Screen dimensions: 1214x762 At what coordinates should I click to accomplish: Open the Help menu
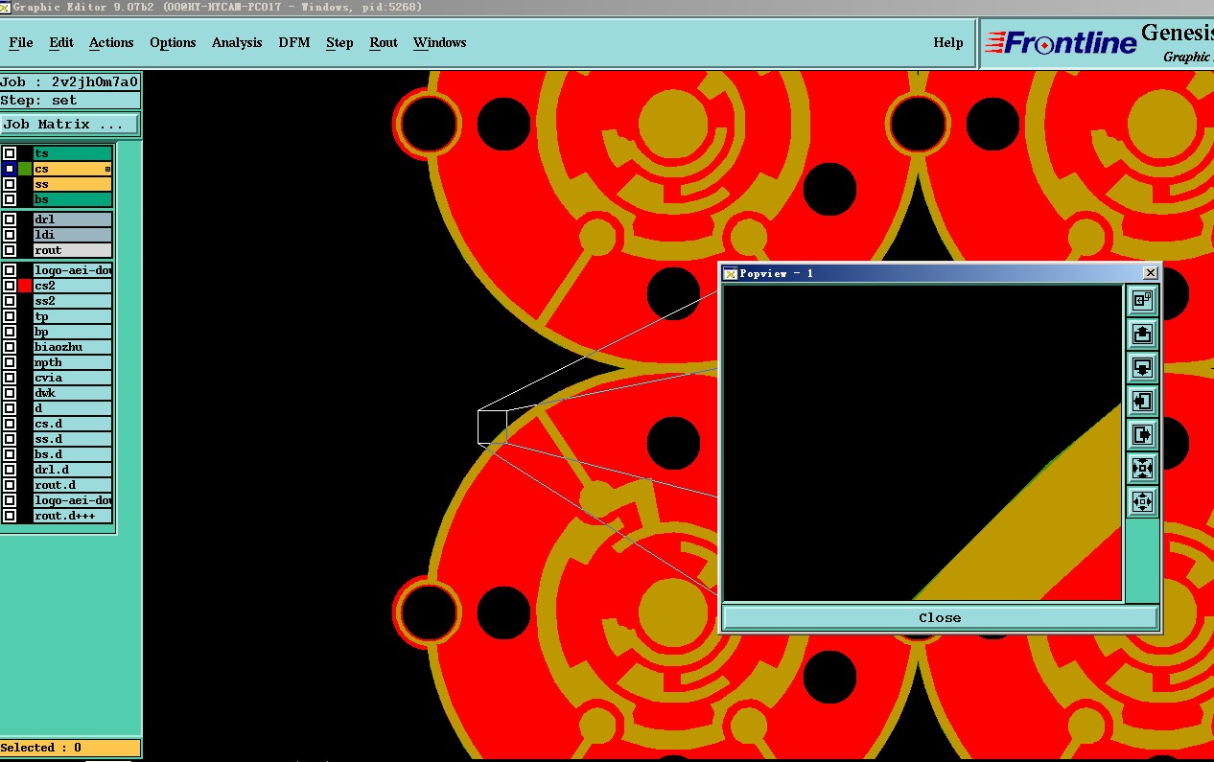pyautogui.click(x=948, y=42)
